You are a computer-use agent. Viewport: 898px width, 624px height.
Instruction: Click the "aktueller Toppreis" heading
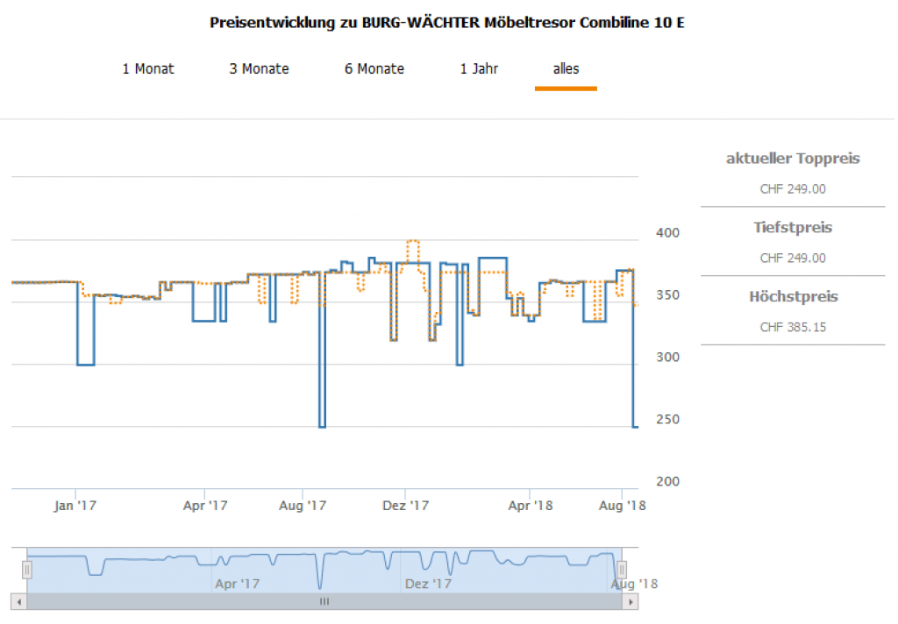click(x=793, y=159)
